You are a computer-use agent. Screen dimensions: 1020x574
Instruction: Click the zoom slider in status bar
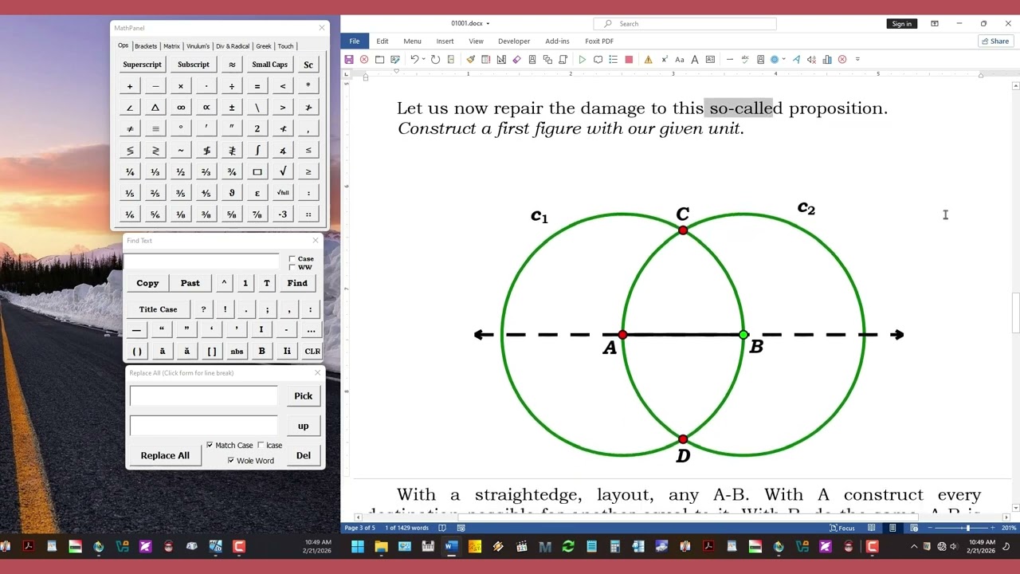967,528
